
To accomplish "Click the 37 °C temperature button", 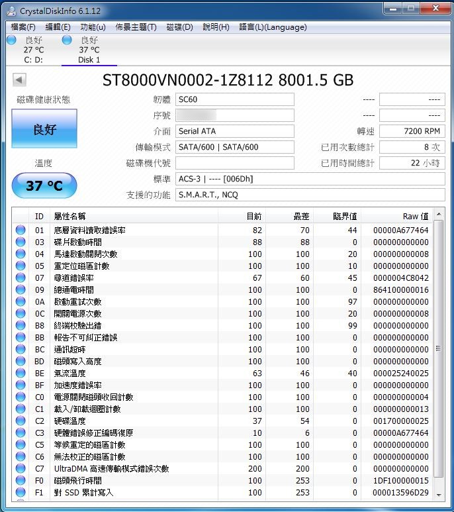I will tap(44, 185).
